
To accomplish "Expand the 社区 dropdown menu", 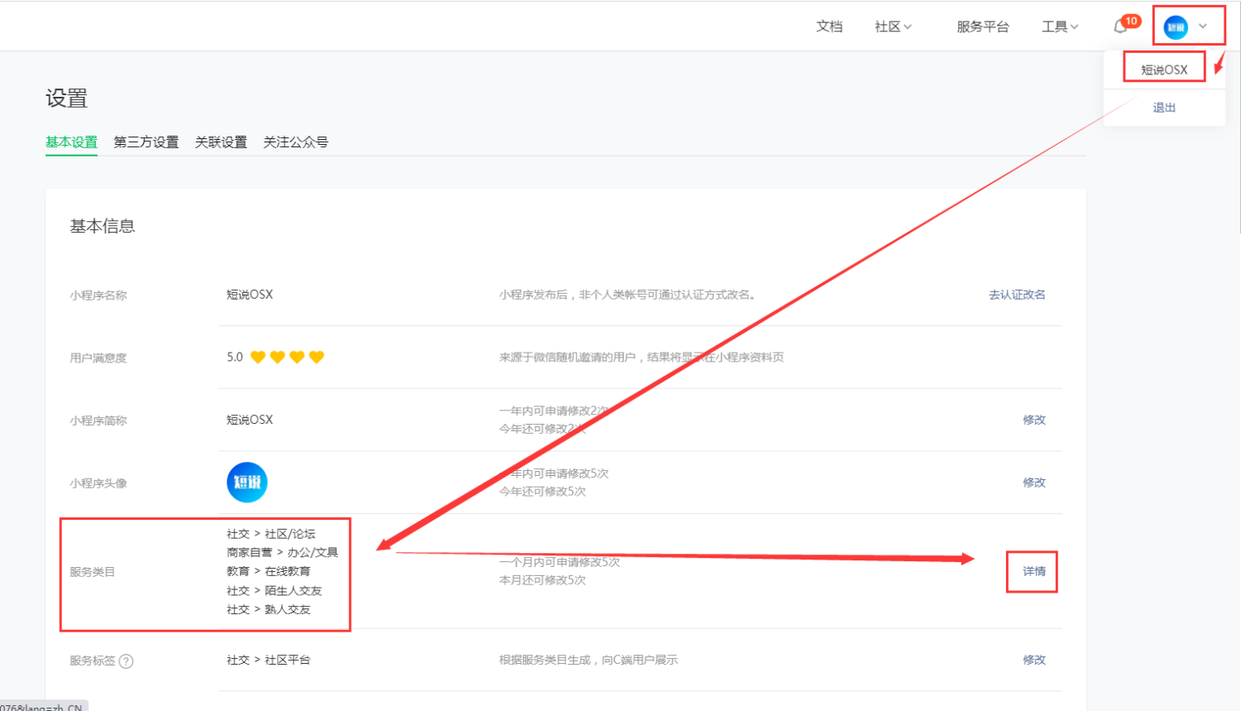I will point(893,26).
